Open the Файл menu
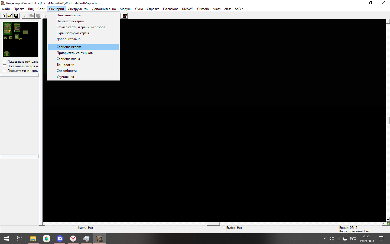 pyautogui.click(x=6, y=9)
